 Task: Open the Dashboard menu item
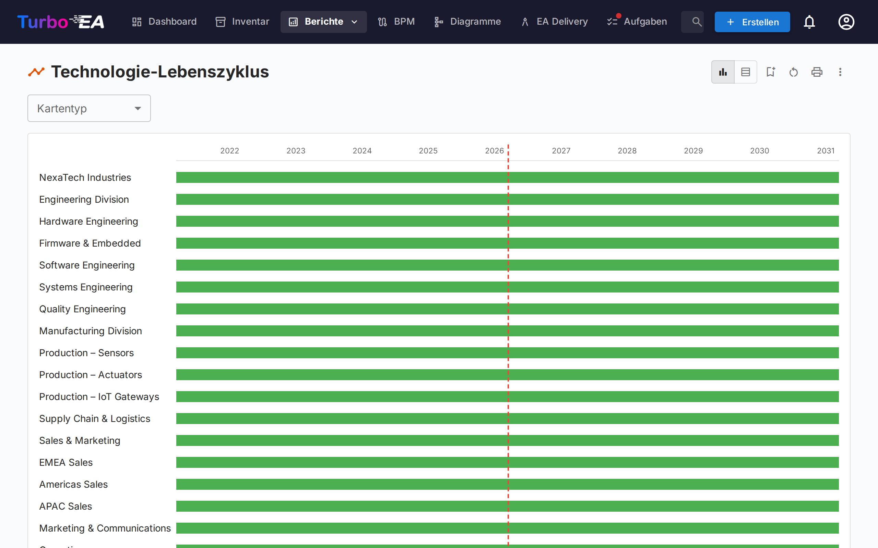pyautogui.click(x=164, y=22)
